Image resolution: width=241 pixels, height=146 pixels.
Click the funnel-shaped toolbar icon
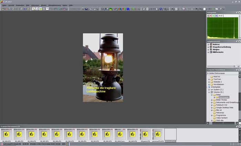click(x=172, y=9)
